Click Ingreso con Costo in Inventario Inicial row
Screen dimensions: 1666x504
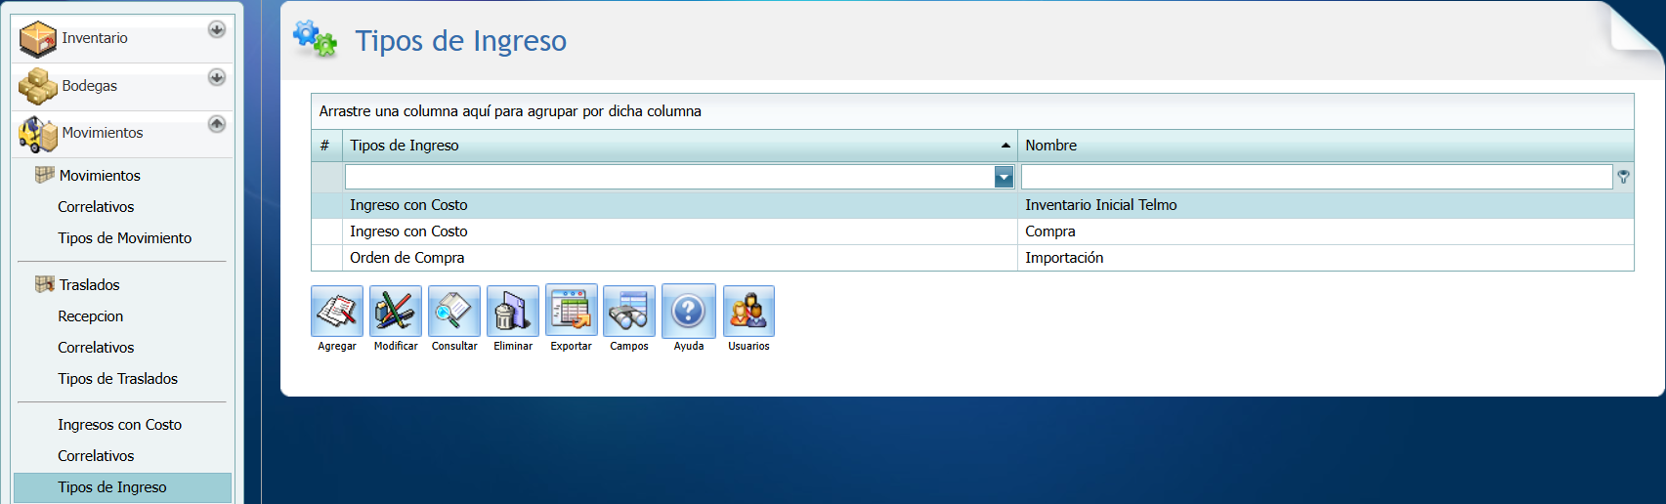click(680, 205)
